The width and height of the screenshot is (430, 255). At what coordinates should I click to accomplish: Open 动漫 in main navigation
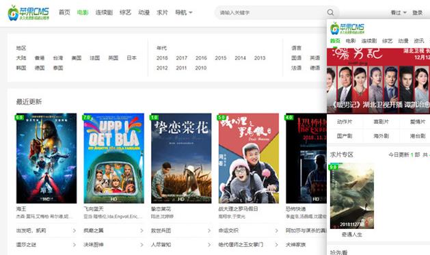[144, 12]
